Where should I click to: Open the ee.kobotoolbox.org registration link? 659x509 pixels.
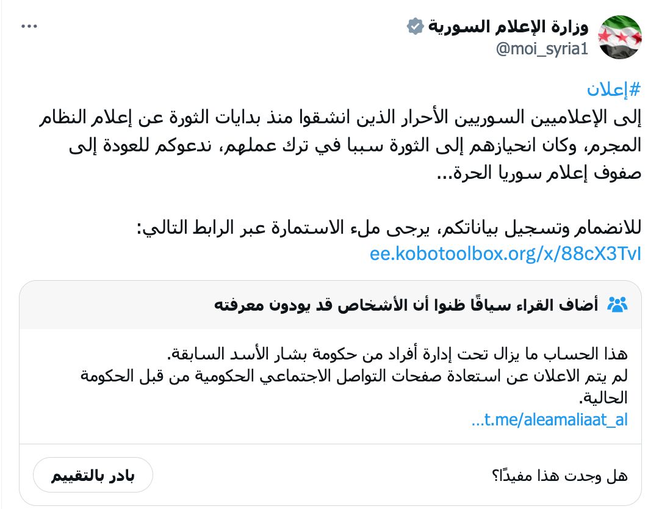tap(506, 256)
